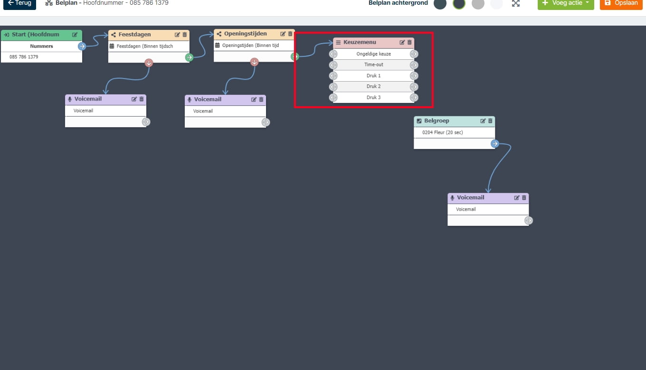Select the Druk 3 row in Keuzemenu
This screenshot has height=370, width=646.
click(x=373, y=98)
